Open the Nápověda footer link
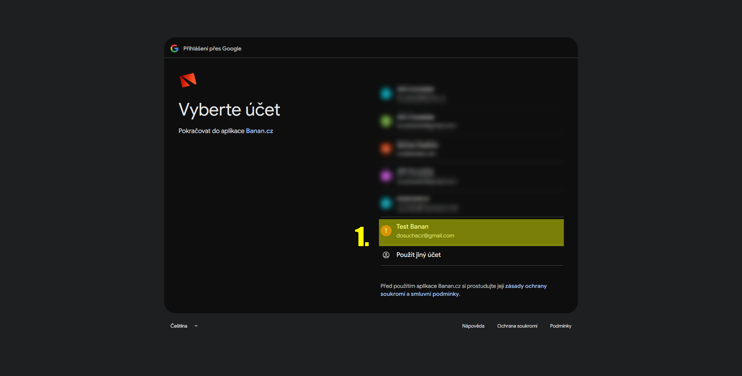 pos(473,326)
